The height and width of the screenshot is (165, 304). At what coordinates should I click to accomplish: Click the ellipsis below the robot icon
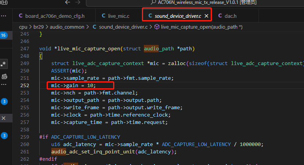3,84
